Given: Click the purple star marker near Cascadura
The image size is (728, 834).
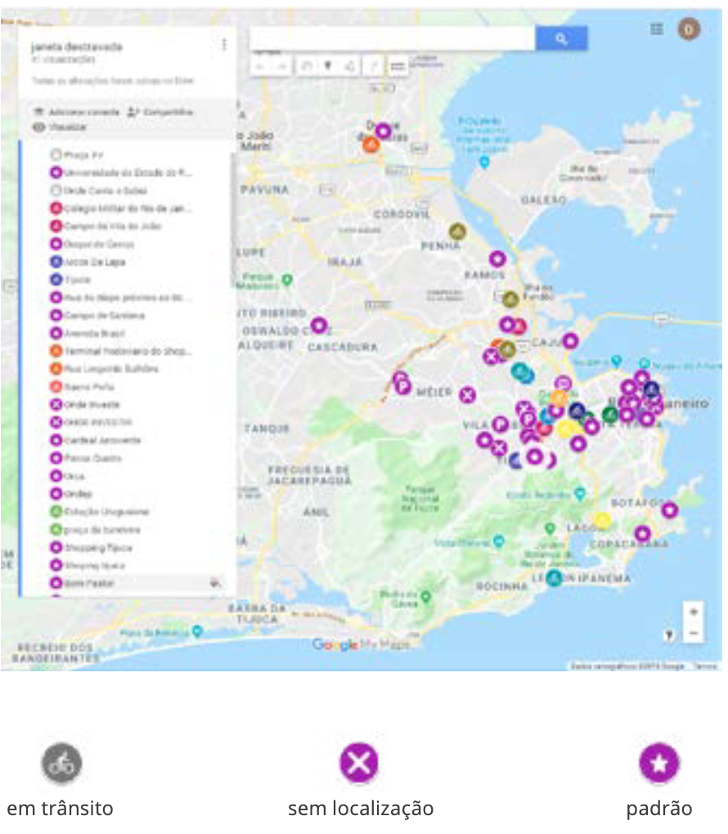Looking at the screenshot, I should tap(319, 325).
